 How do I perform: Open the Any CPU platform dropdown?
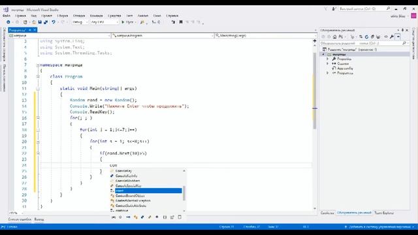(x=104, y=22)
